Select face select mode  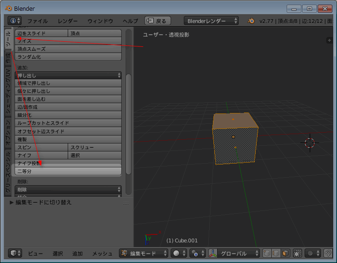click(x=285, y=253)
